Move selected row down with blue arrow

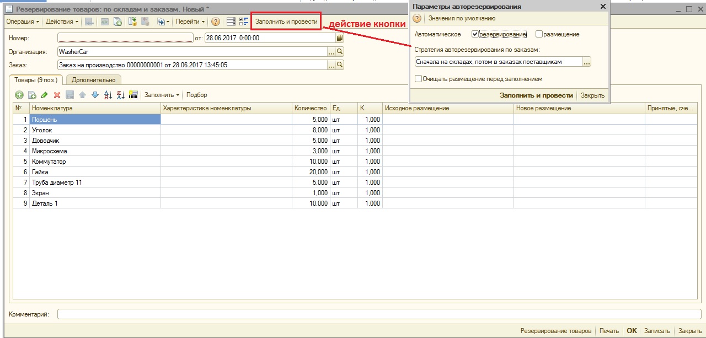tap(95, 95)
